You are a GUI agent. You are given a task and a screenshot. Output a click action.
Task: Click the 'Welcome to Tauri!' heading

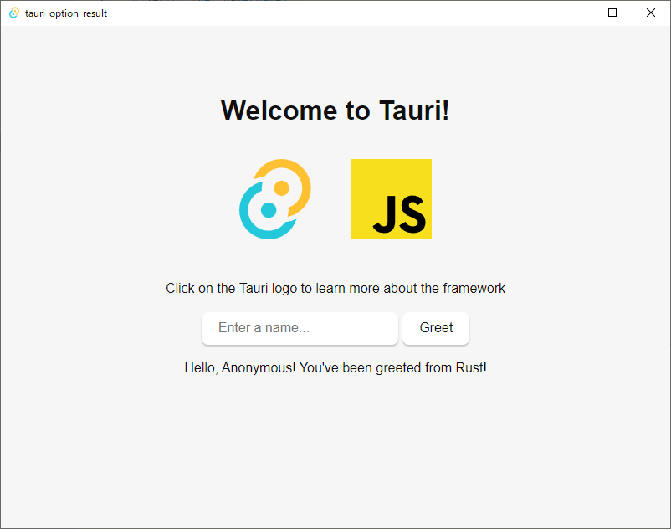point(335,110)
